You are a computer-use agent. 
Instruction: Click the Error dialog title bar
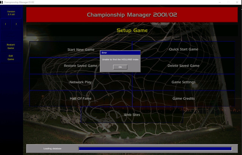pyautogui.click(x=120, y=53)
